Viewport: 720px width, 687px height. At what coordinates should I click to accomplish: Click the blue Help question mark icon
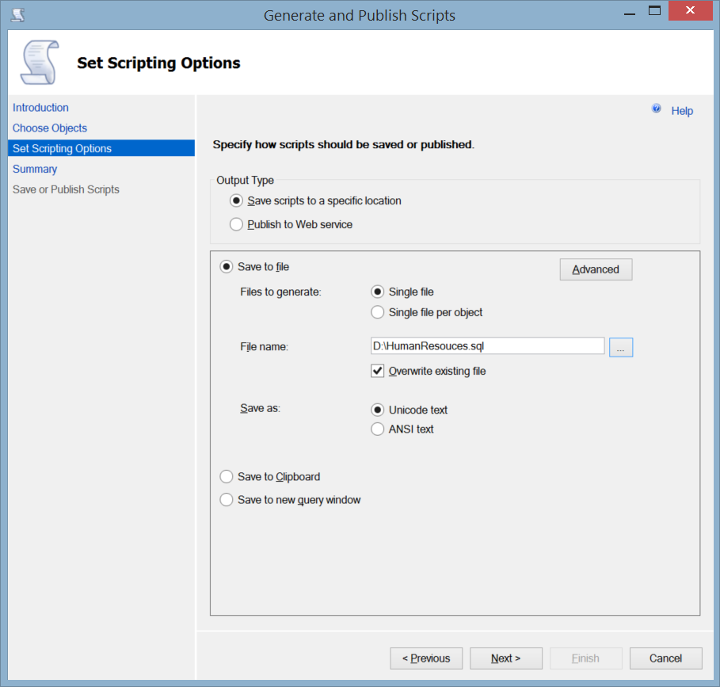657,109
